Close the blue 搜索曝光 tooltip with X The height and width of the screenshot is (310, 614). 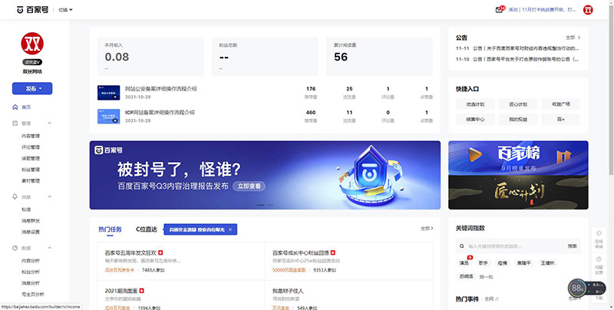230,229
